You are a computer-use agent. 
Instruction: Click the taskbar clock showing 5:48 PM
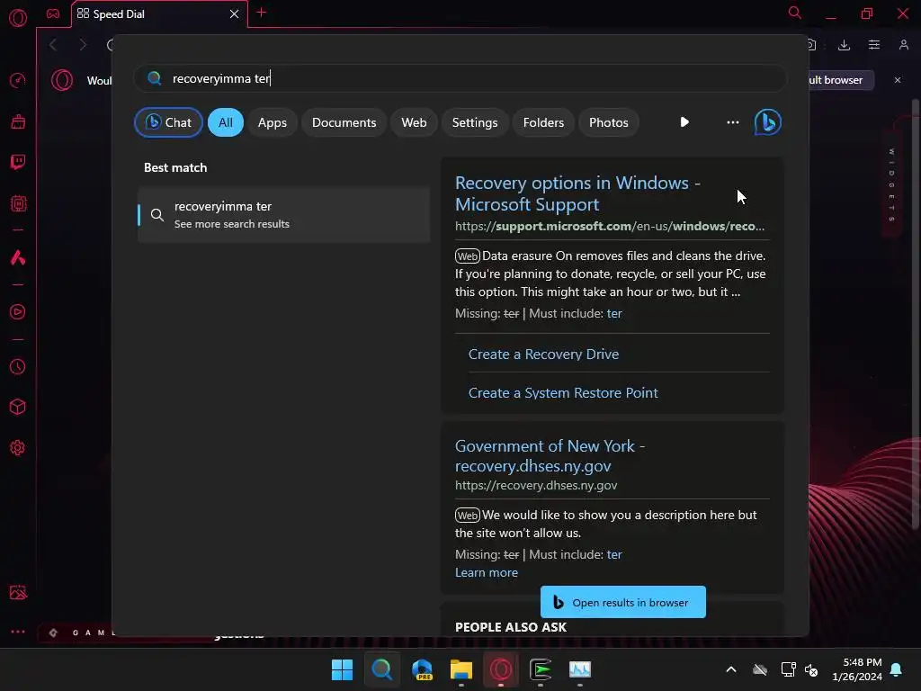857,669
